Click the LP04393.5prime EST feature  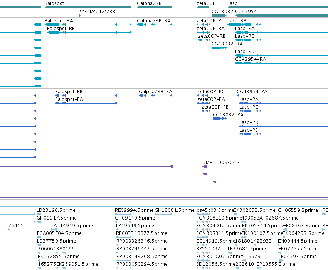click(281, 260)
